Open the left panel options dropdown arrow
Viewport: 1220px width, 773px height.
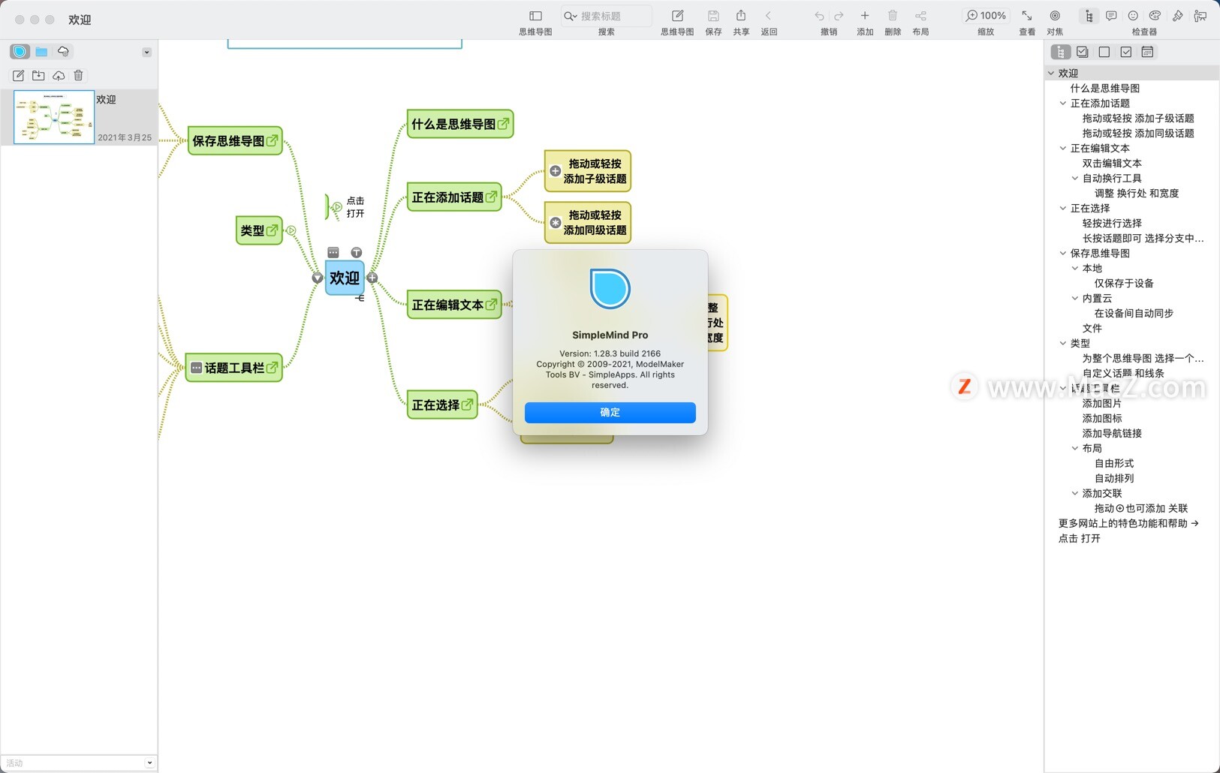146,52
